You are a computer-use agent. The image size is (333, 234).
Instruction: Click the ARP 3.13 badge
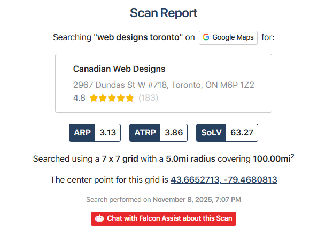point(95,133)
